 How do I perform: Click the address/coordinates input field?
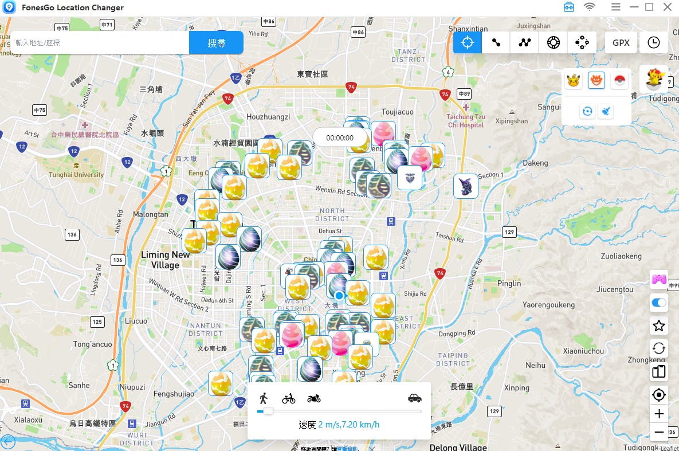coord(100,43)
